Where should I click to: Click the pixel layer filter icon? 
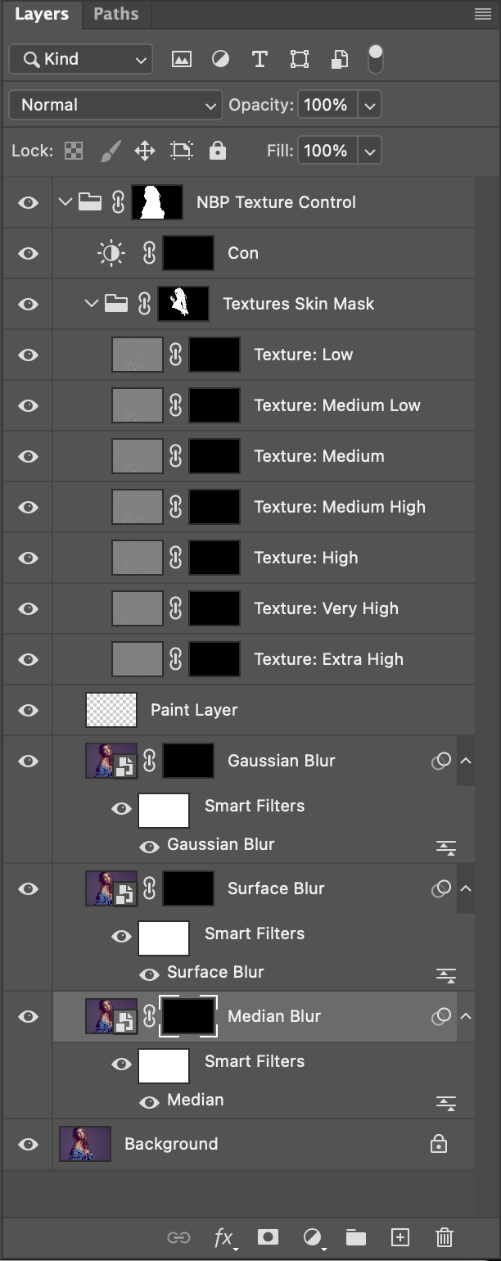(x=181, y=59)
